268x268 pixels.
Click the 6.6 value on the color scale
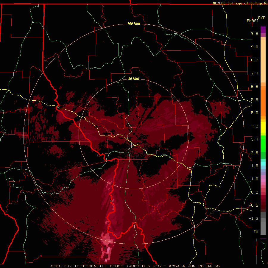coord(255,86)
